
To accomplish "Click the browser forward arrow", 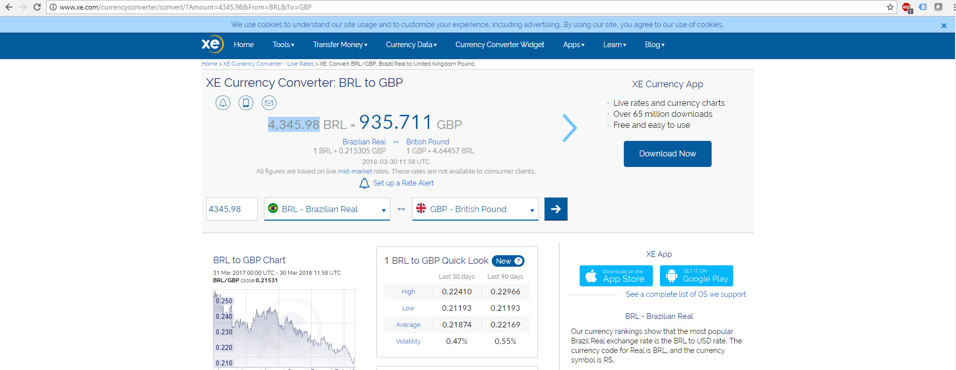I will point(23,7).
